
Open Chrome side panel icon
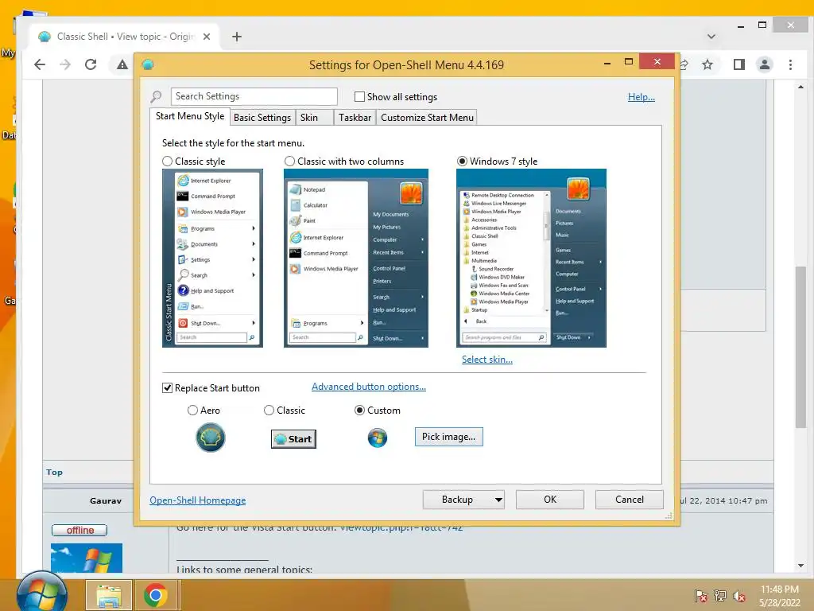[x=738, y=64]
